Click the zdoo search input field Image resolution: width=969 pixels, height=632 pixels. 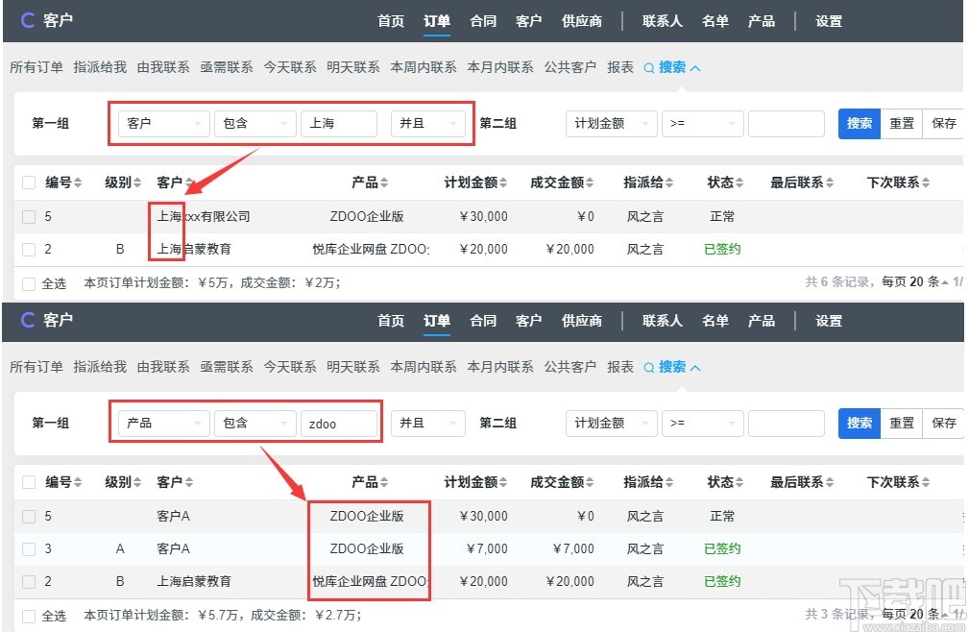[340, 423]
